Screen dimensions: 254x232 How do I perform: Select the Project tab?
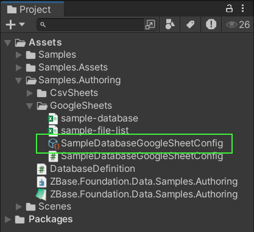pos(32,9)
